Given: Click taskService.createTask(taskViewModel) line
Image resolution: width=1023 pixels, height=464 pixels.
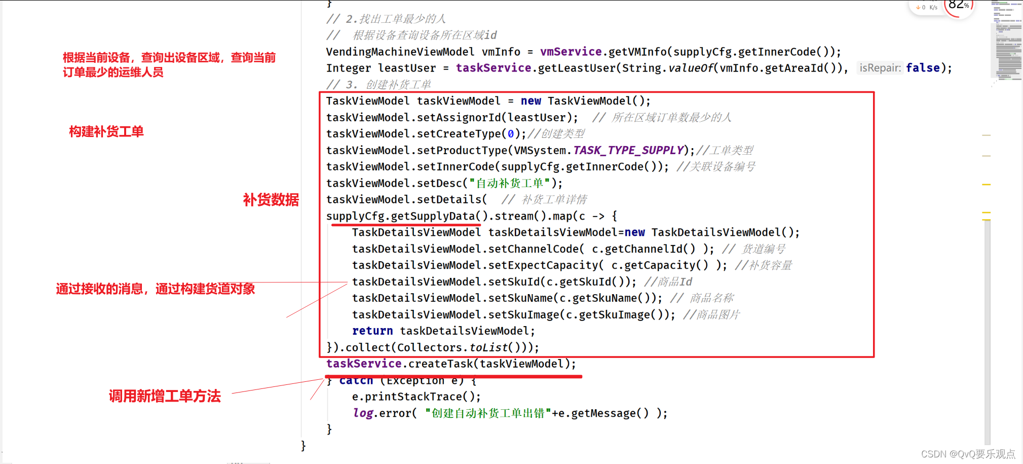Looking at the screenshot, I should 451,364.
